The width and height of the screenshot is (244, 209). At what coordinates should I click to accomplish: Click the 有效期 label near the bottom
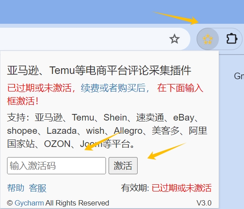134,188
